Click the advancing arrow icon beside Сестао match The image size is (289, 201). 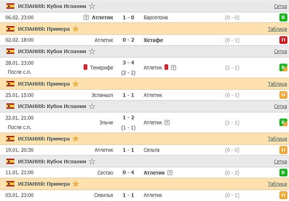[170, 172]
